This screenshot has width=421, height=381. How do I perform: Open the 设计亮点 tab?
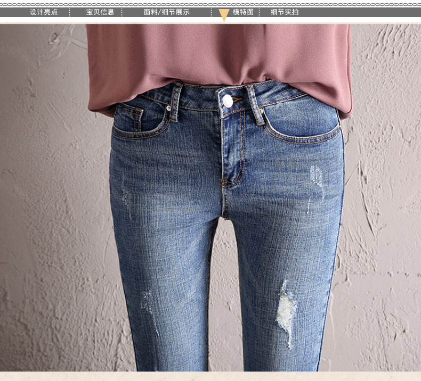pyautogui.click(x=44, y=12)
